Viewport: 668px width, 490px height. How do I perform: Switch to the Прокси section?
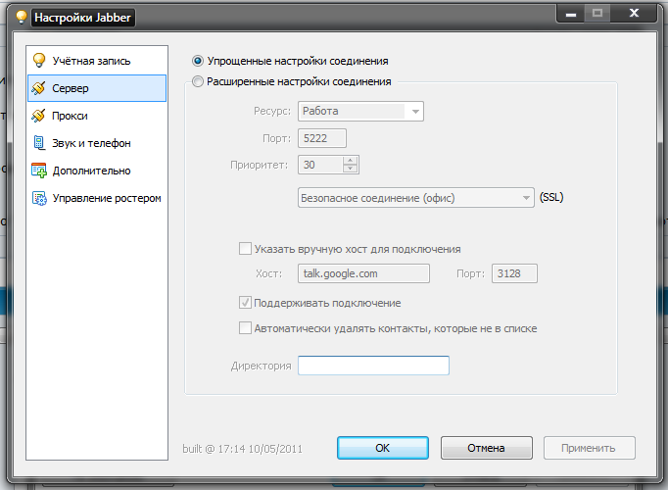coord(97,116)
